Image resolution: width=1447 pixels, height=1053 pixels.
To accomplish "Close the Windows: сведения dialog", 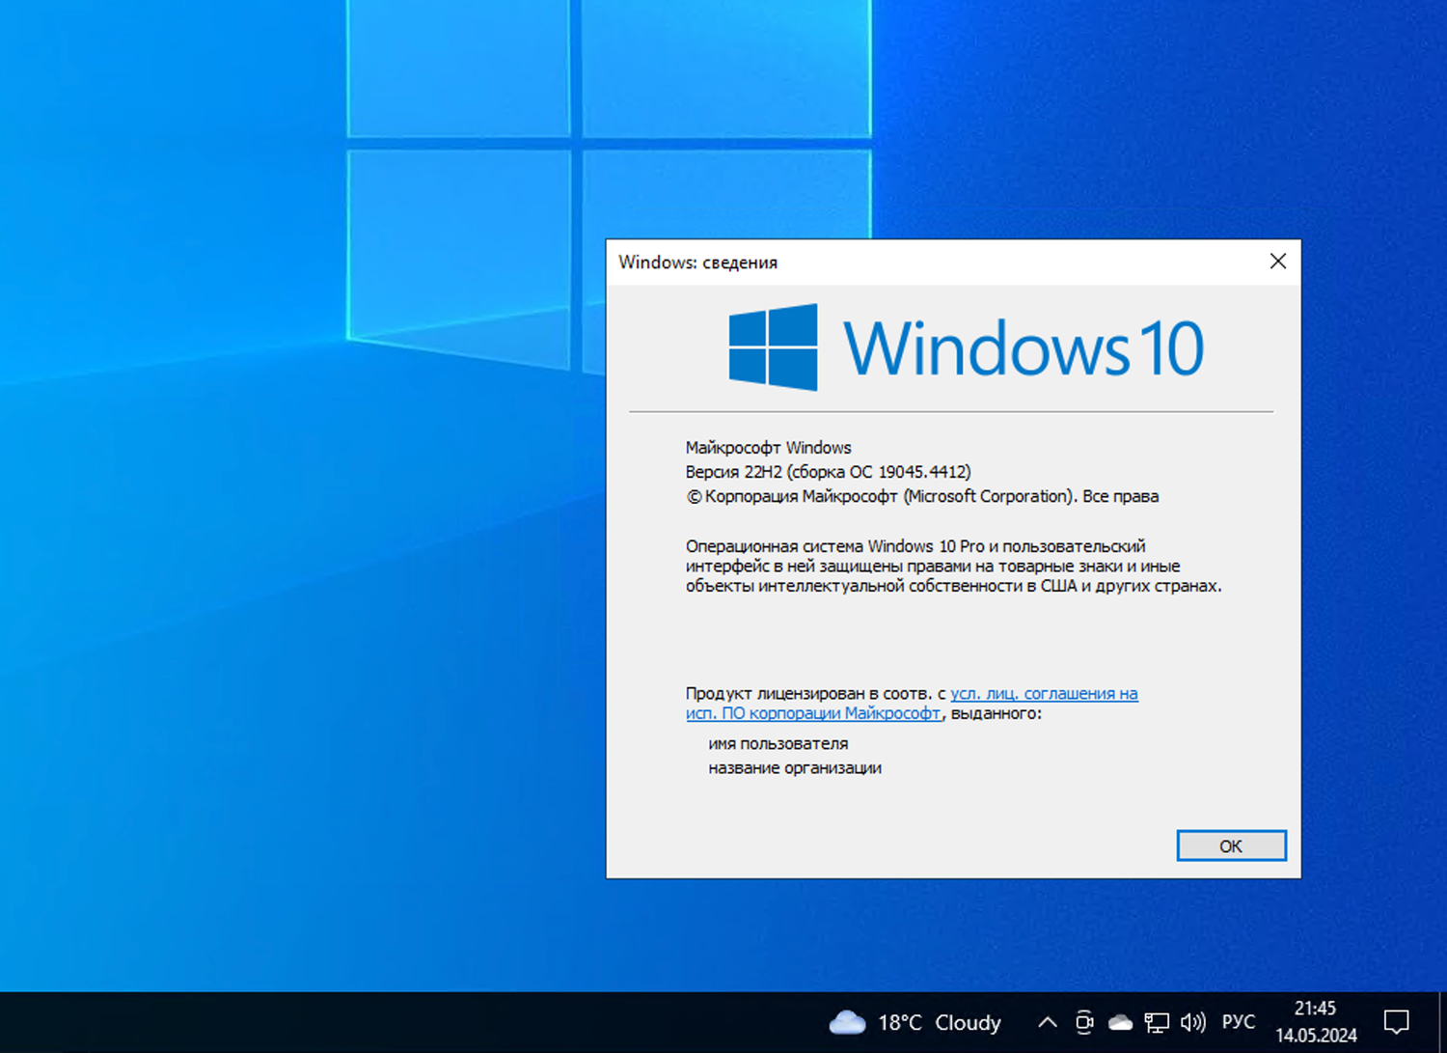I will click(1277, 261).
